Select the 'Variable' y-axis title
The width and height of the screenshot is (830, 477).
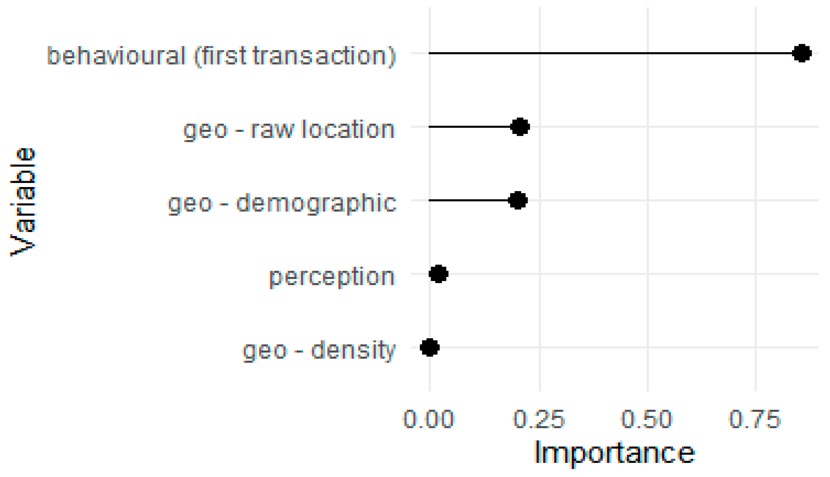coord(22,202)
